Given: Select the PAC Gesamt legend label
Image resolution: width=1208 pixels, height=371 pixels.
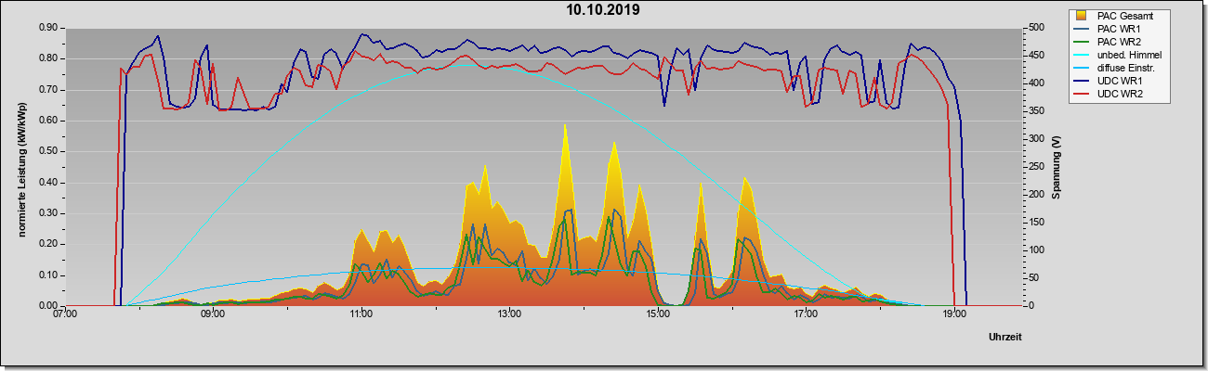Looking at the screenshot, I should (x=1125, y=15).
